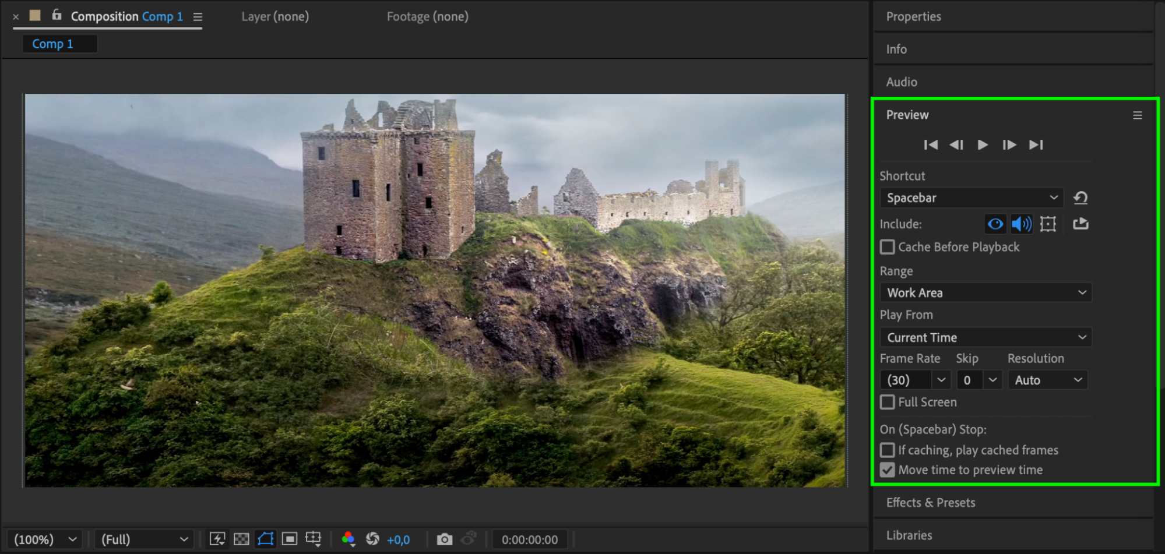The image size is (1165, 554).
Task: Toggle video inclusion eye icon in Preview
Action: pyautogui.click(x=995, y=224)
